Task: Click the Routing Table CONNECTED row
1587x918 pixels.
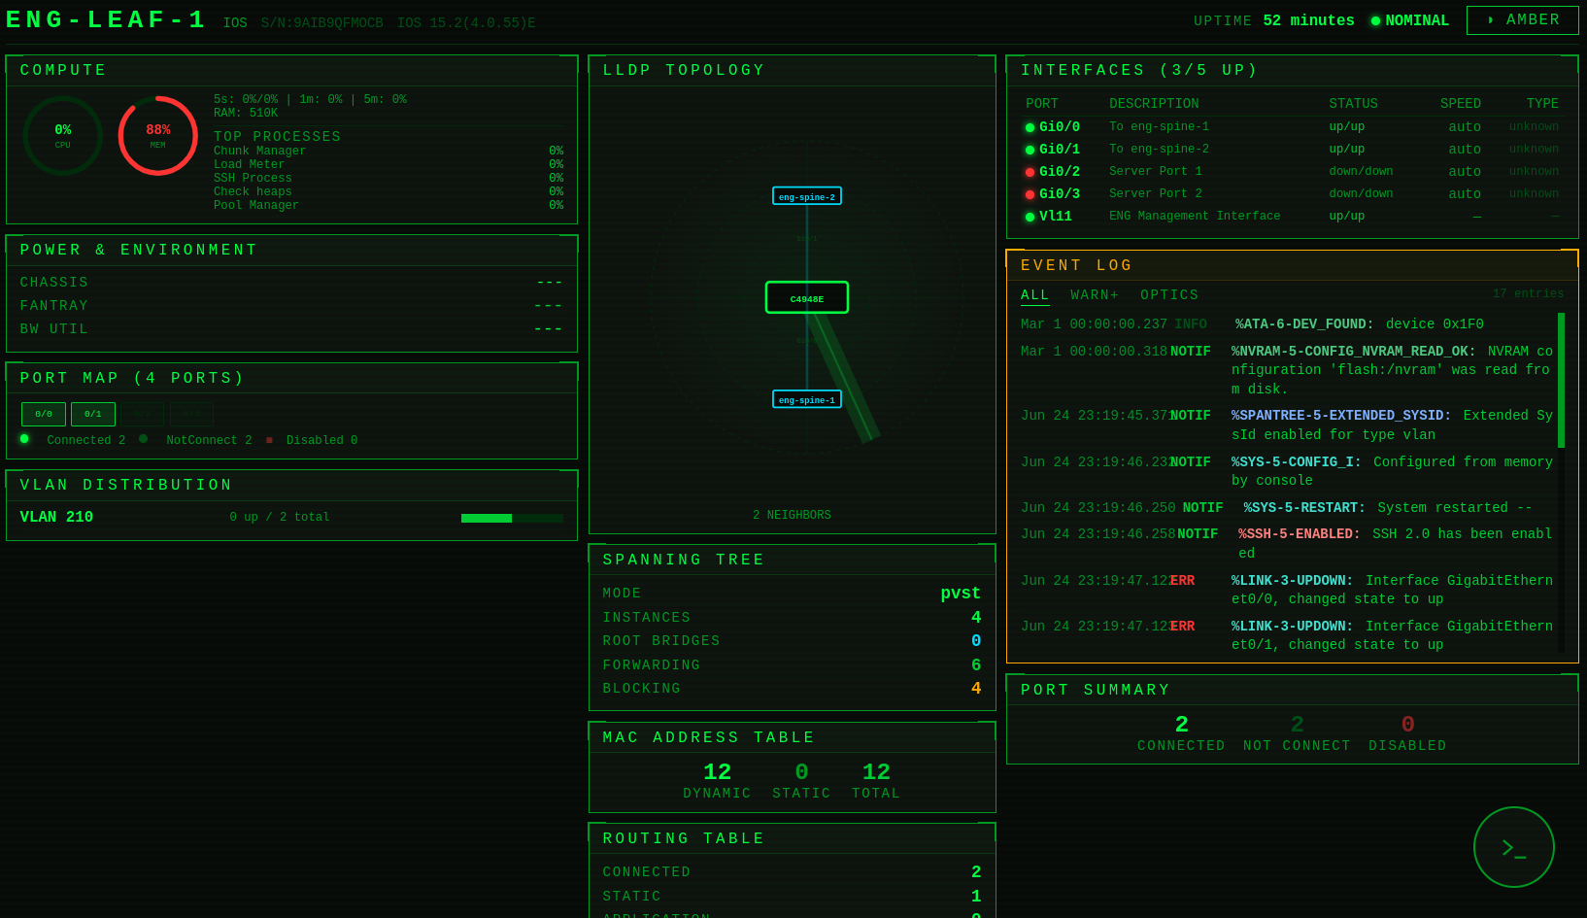Action: tap(792, 872)
